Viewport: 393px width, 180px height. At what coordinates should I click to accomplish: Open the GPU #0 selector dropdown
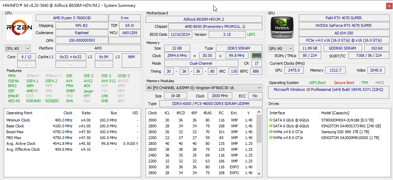point(281,49)
